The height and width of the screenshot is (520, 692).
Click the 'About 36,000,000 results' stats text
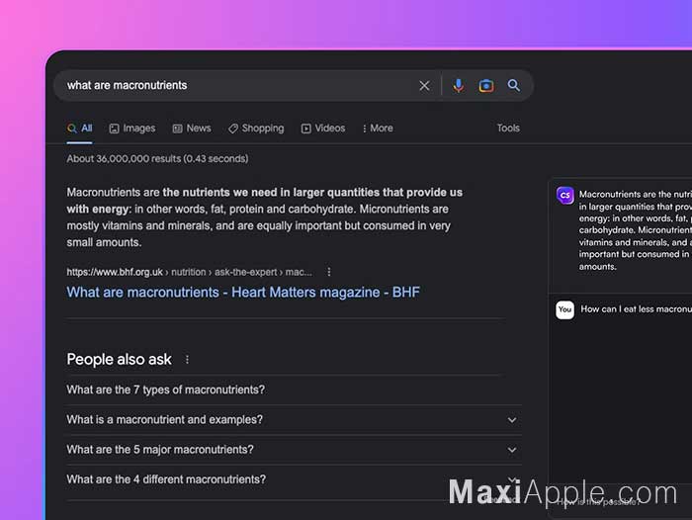point(157,159)
